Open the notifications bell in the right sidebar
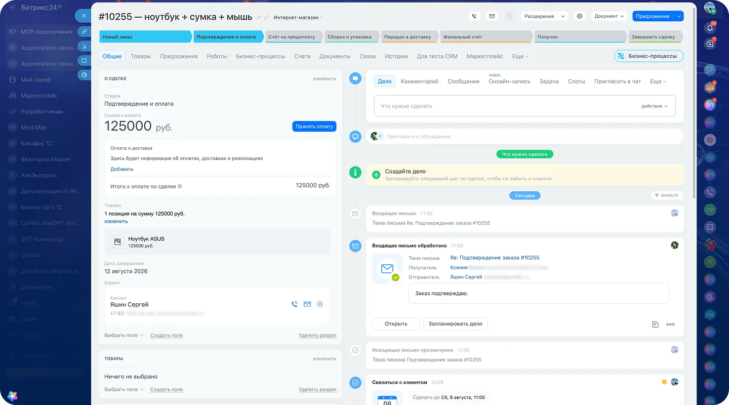Viewport: 729px width, 405px height. pyautogui.click(x=710, y=28)
